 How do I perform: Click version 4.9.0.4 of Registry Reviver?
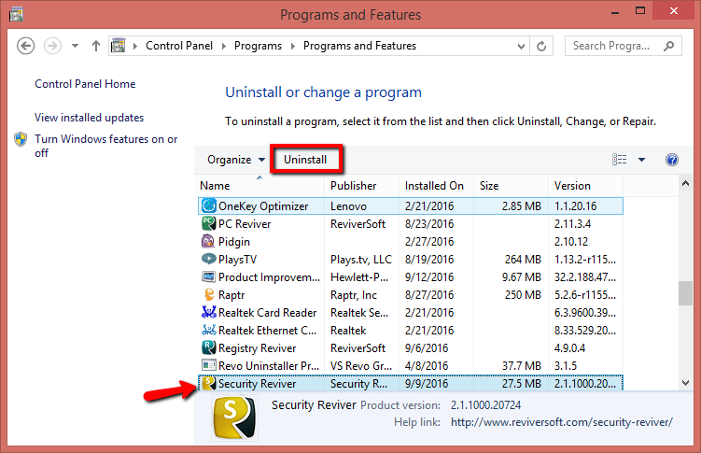[x=569, y=348]
